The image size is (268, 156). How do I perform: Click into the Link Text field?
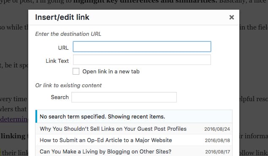click(142, 60)
